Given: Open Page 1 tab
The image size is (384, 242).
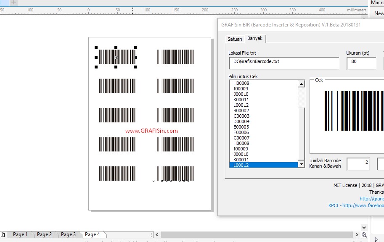Looking at the screenshot, I should [x=20, y=234].
